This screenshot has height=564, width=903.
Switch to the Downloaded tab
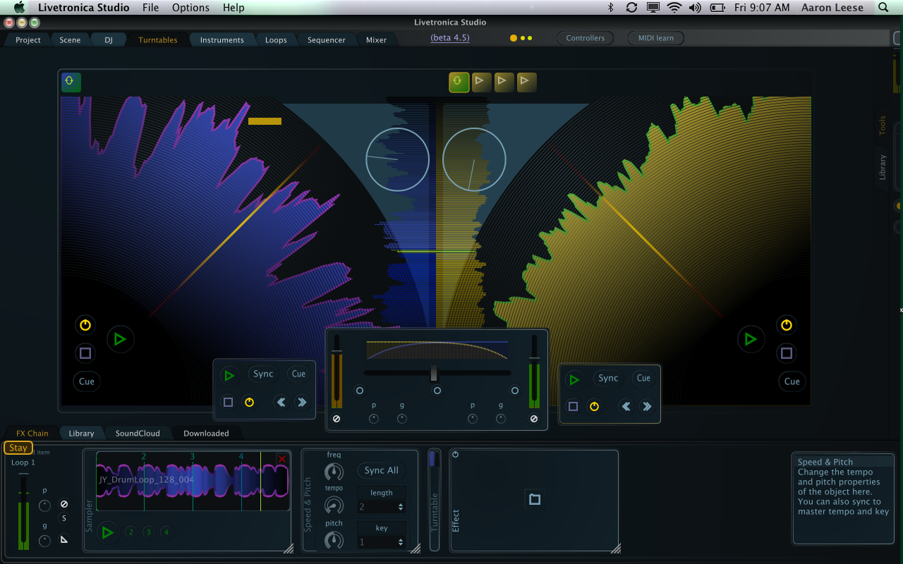(x=206, y=434)
